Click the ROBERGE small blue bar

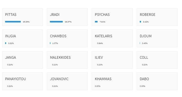click(x=141, y=22)
